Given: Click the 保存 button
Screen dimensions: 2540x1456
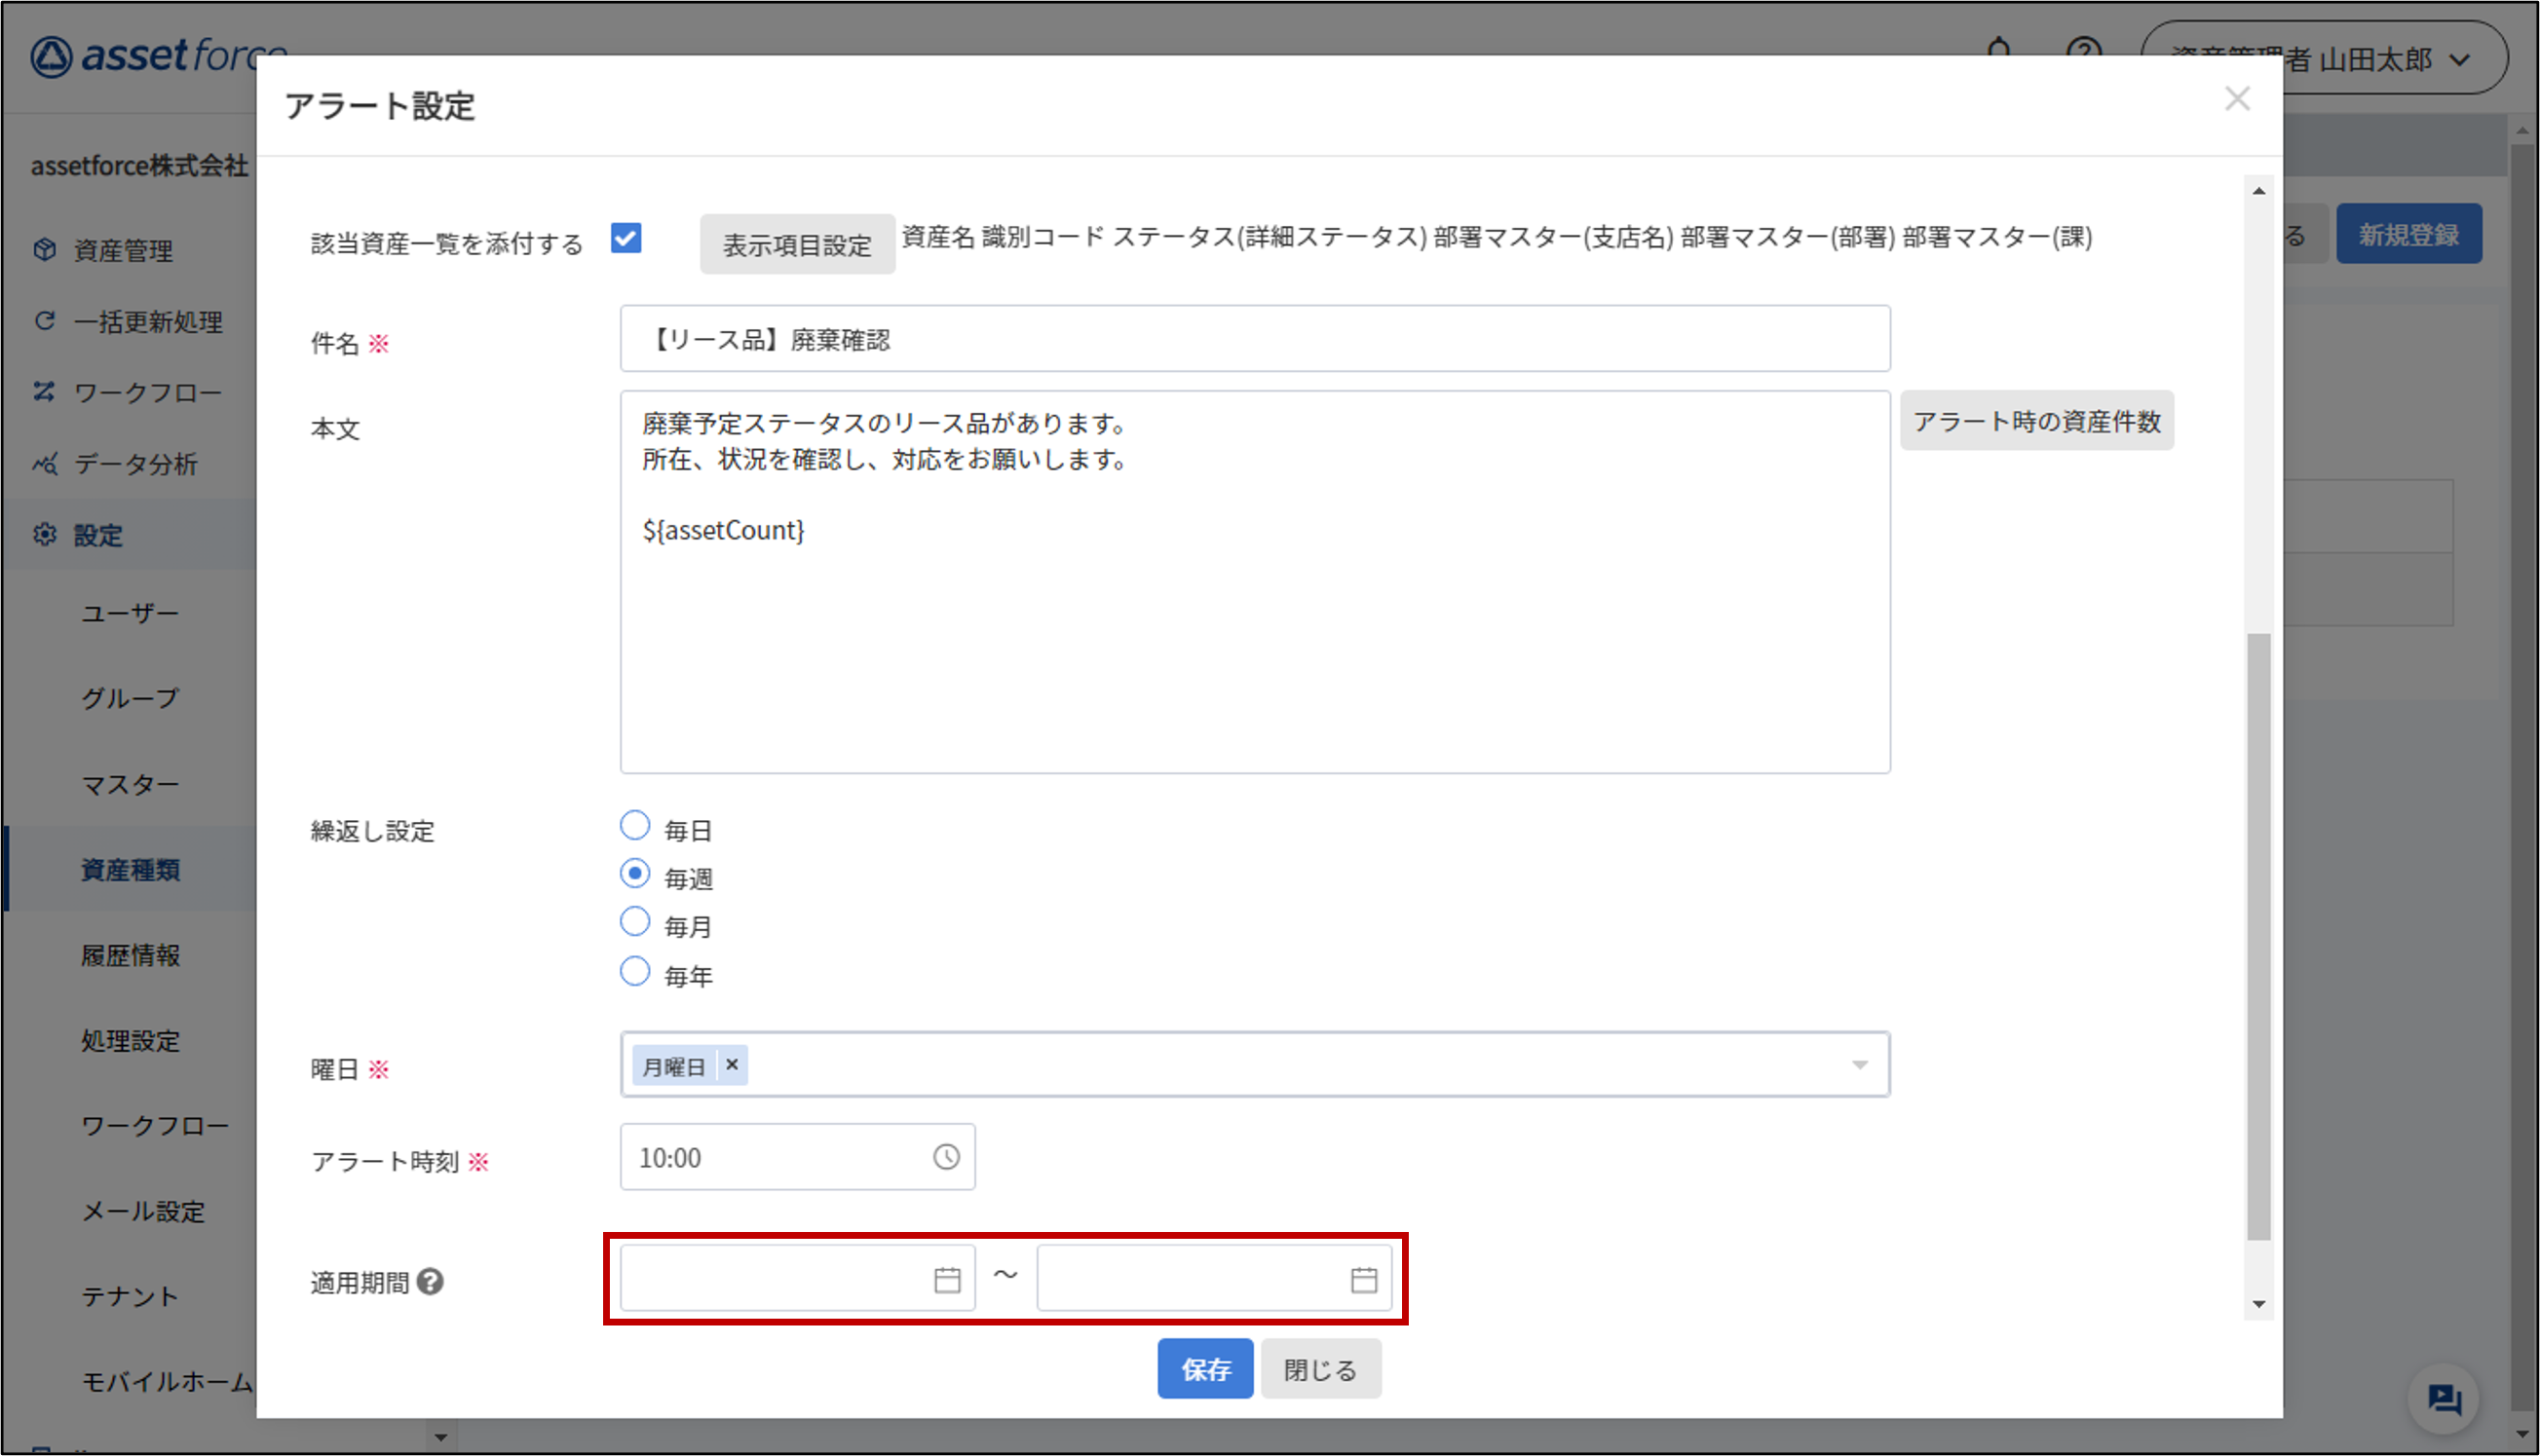Looking at the screenshot, I should point(1205,1369).
